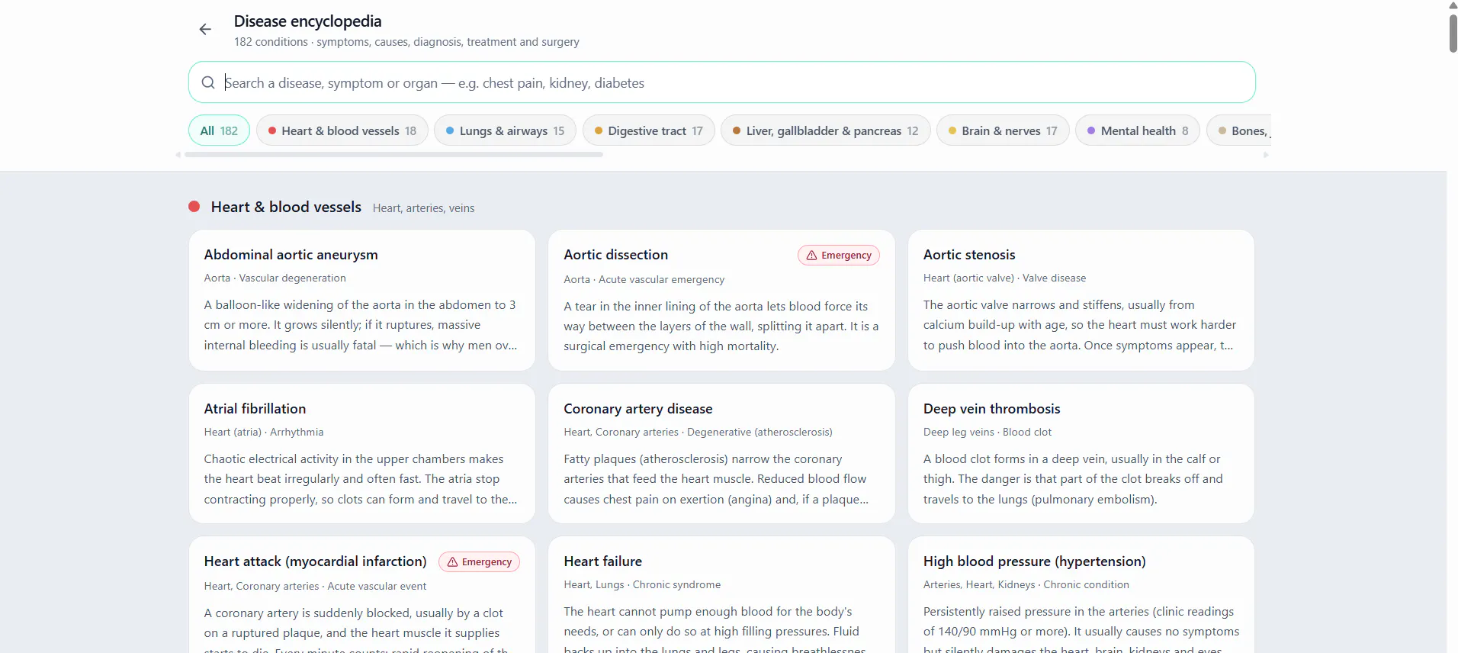Click 'Heart, arteries, veins' section caption
This screenshot has height=653, width=1458.
pos(423,208)
